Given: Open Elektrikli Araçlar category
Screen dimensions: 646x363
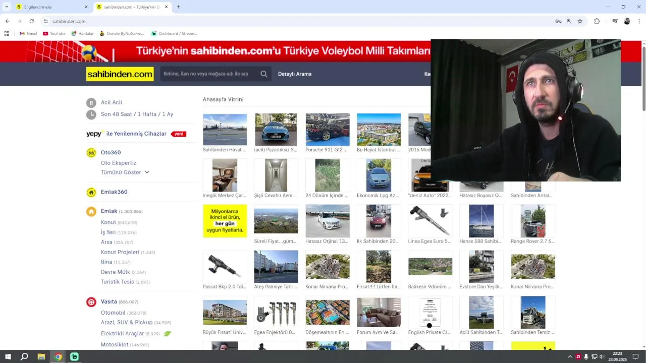Looking at the screenshot, I should click(123, 334).
